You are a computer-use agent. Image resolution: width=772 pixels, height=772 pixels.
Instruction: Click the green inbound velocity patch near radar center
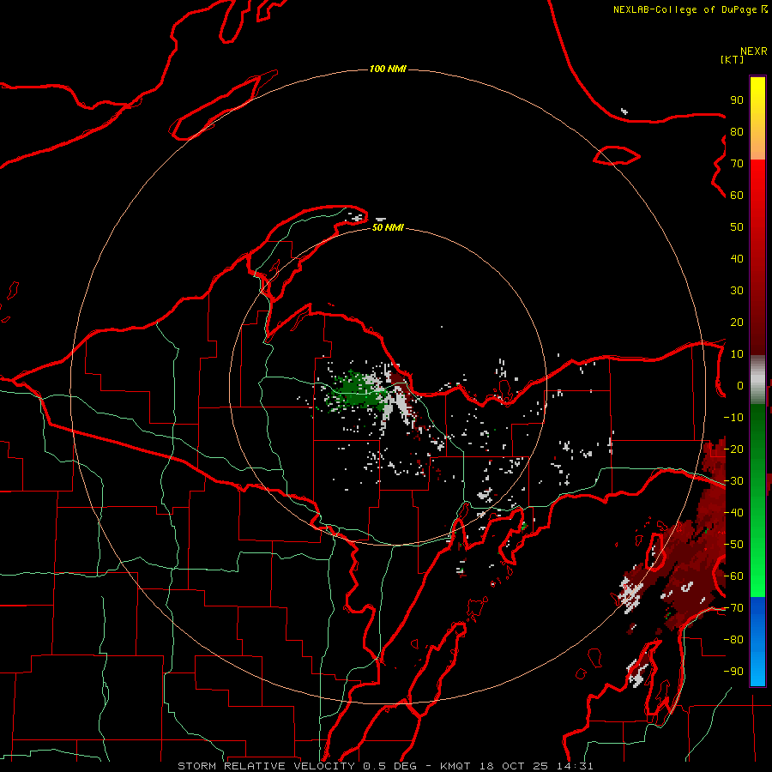coord(360,392)
